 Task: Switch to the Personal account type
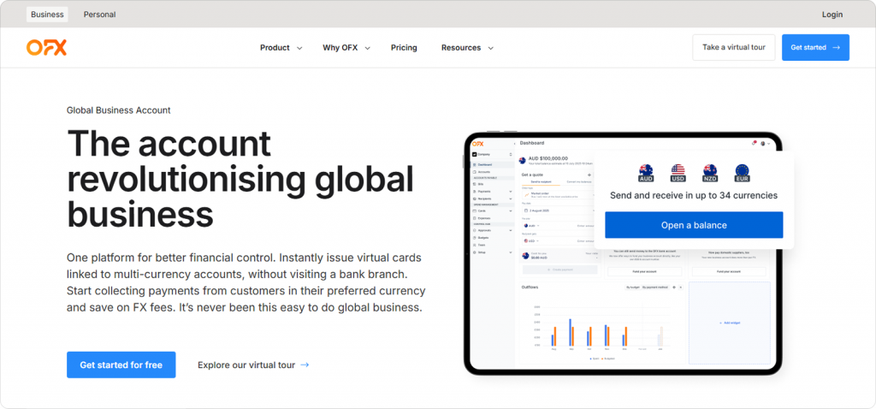pyautogui.click(x=99, y=15)
